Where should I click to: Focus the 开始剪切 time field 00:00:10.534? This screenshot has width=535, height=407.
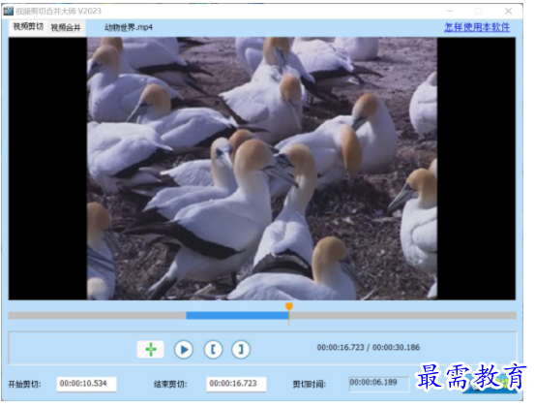click(87, 384)
